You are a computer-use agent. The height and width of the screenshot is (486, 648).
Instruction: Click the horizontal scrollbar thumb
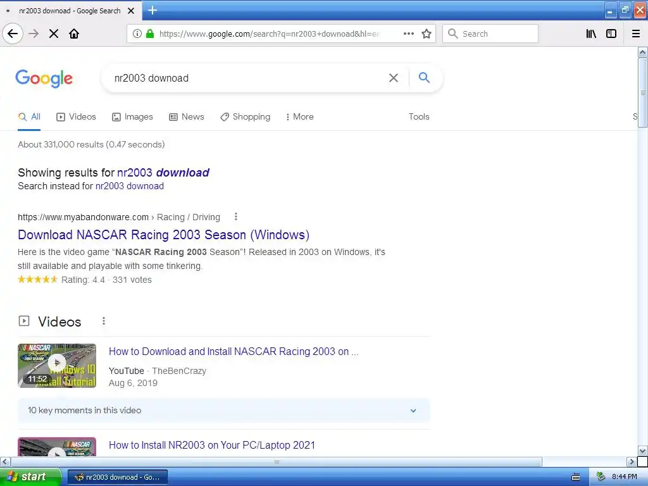276,461
